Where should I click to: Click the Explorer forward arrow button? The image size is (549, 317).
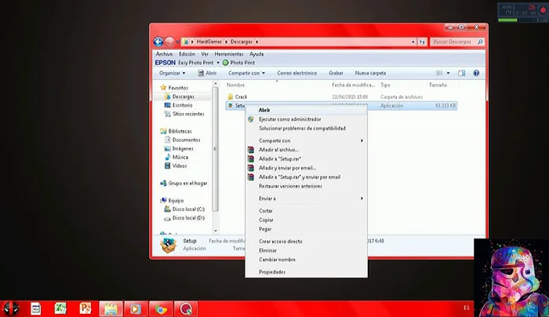click(169, 42)
